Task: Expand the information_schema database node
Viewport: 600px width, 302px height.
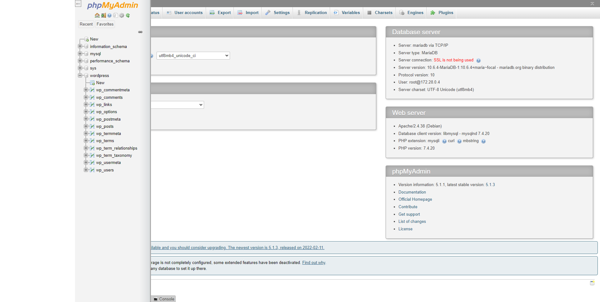Action: coord(80,46)
